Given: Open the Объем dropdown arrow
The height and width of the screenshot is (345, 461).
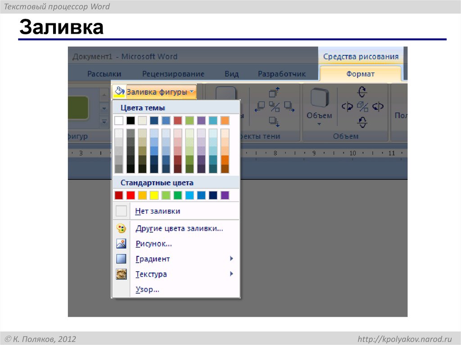Looking at the screenshot, I should pyautogui.click(x=319, y=124).
